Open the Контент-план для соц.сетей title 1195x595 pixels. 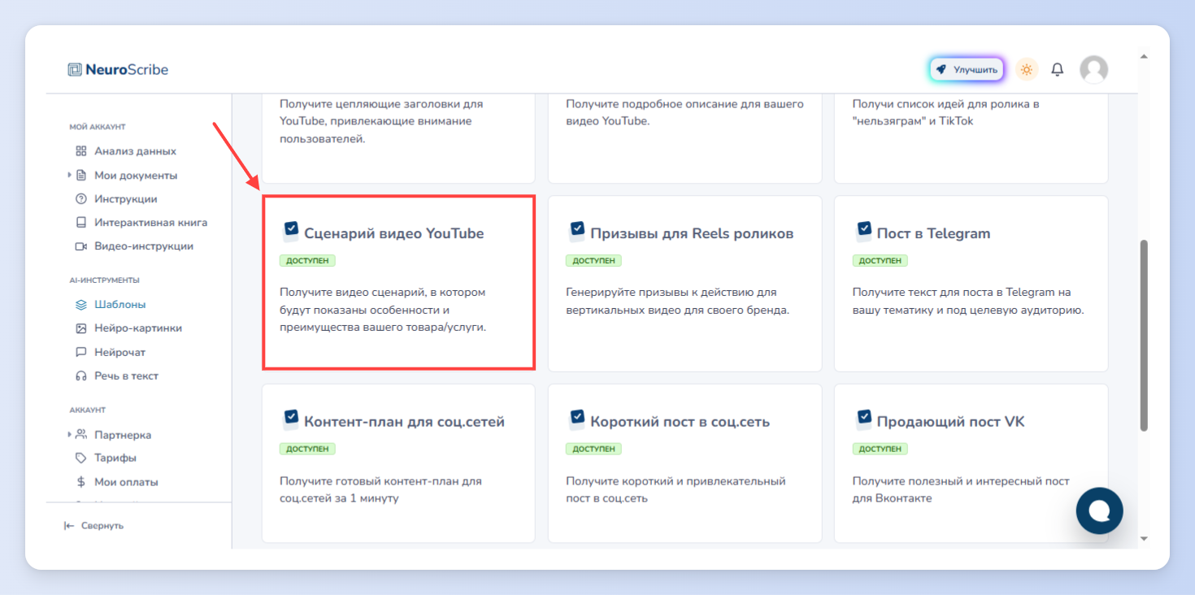click(404, 422)
